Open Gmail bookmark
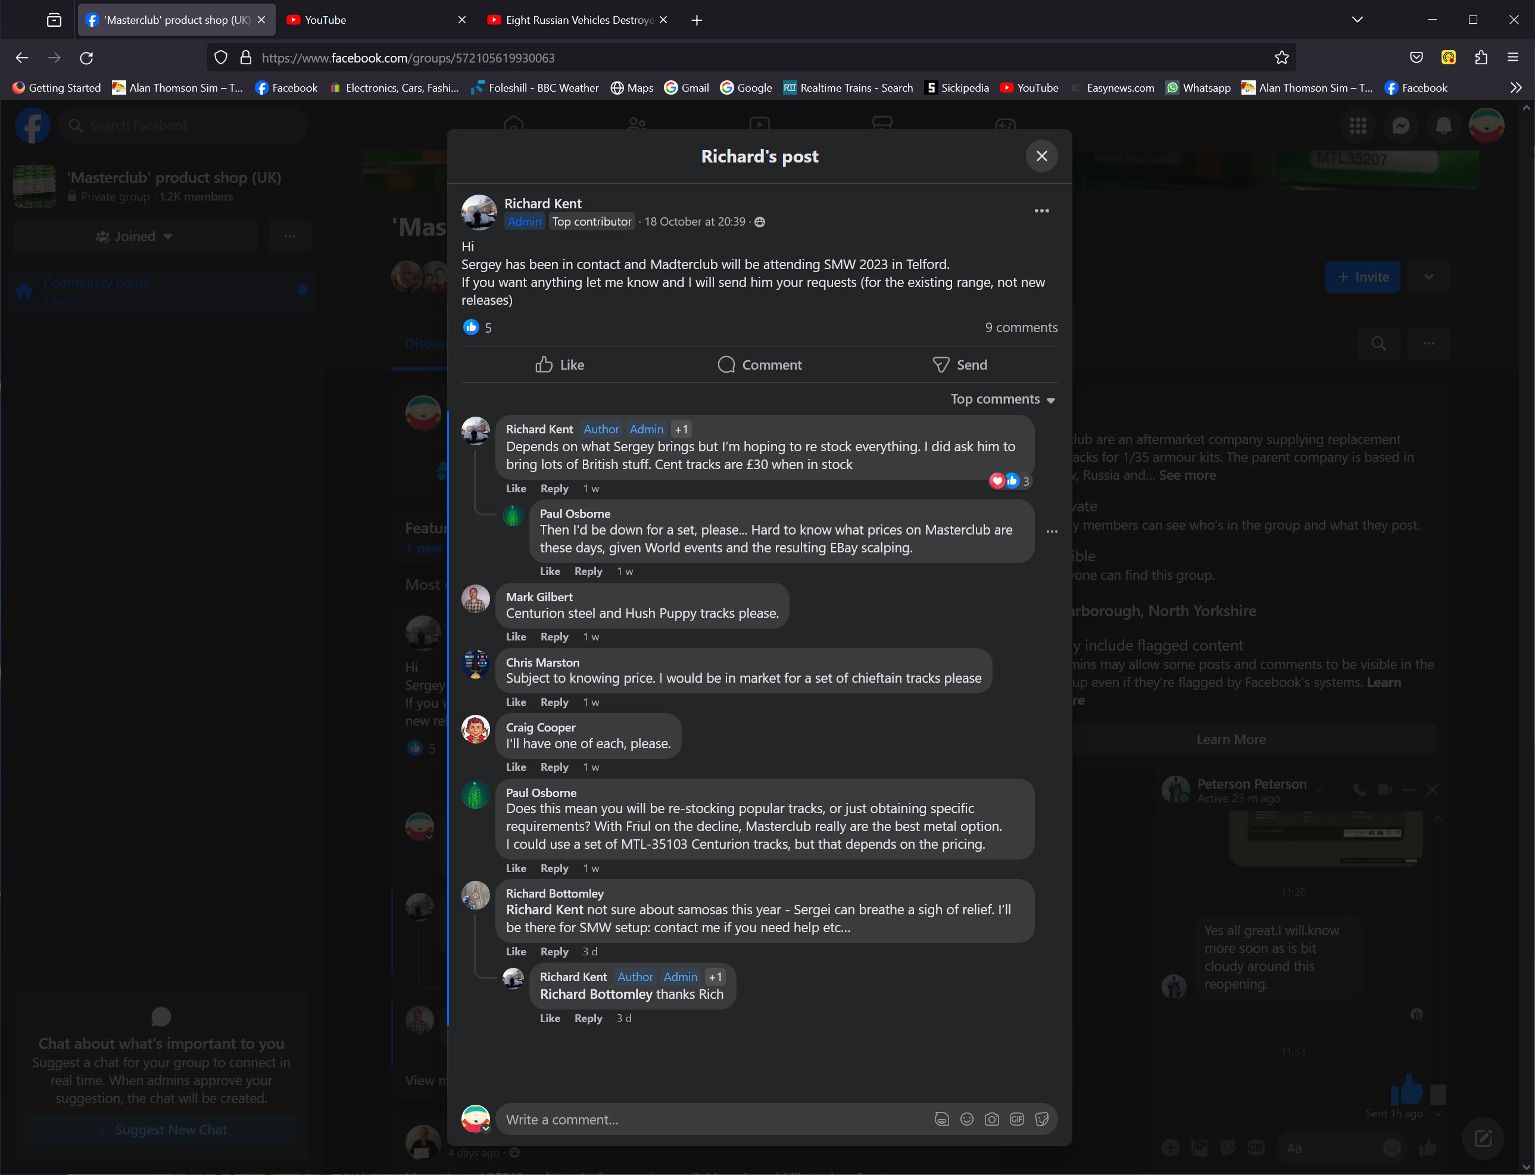The width and height of the screenshot is (1535, 1175). coord(687,87)
